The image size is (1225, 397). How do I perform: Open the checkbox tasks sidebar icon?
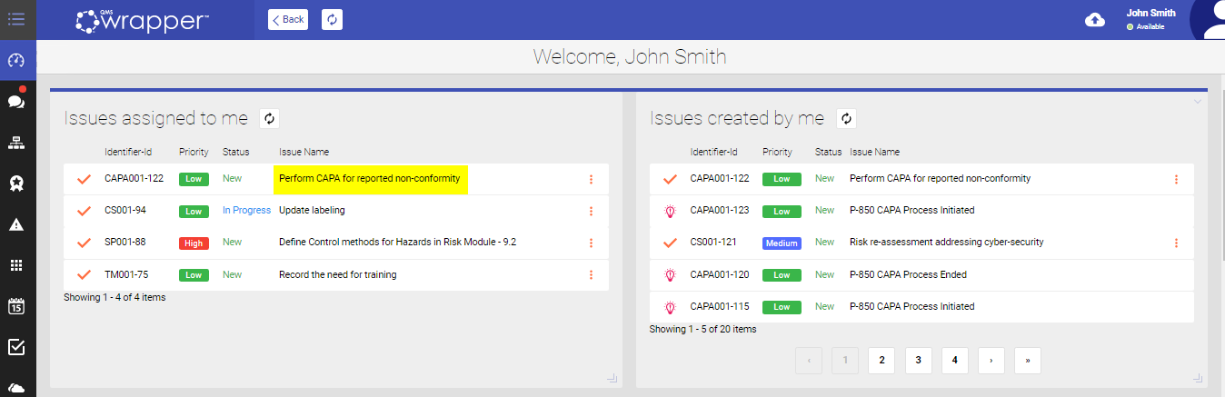tap(16, 347)
